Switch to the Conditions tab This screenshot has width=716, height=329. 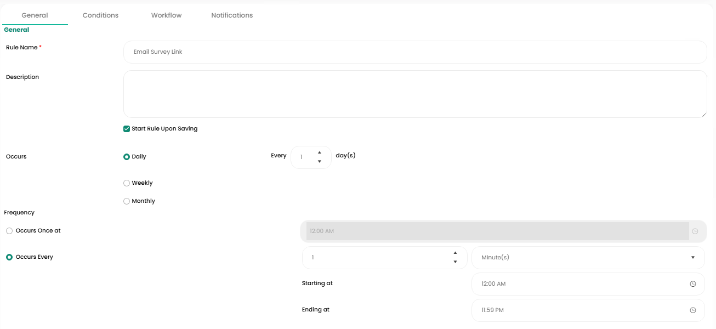(100, 15)
